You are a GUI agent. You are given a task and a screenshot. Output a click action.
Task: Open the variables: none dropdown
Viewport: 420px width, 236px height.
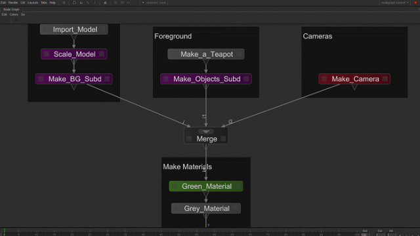click(154, 3)
